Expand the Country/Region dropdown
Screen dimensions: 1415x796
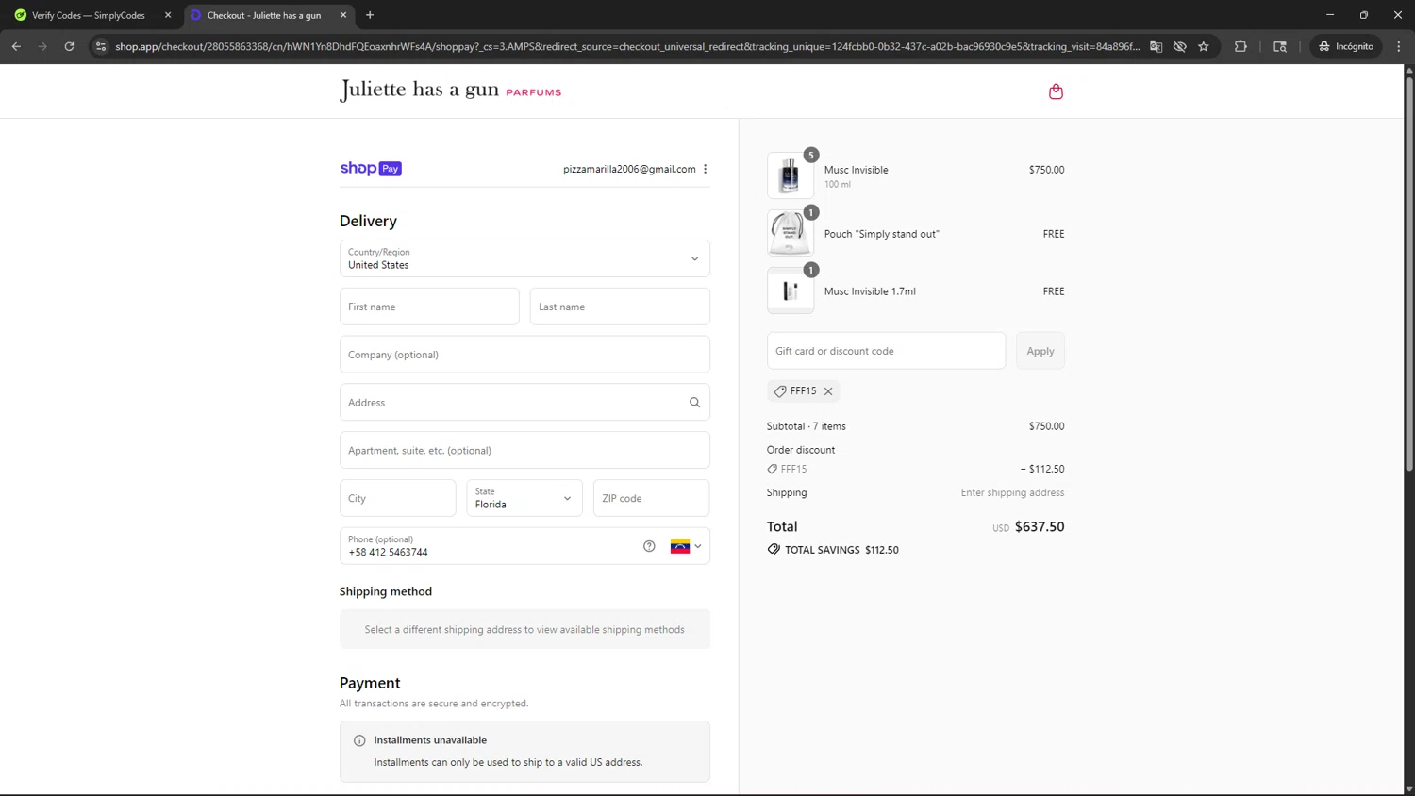tap(524, 258)
